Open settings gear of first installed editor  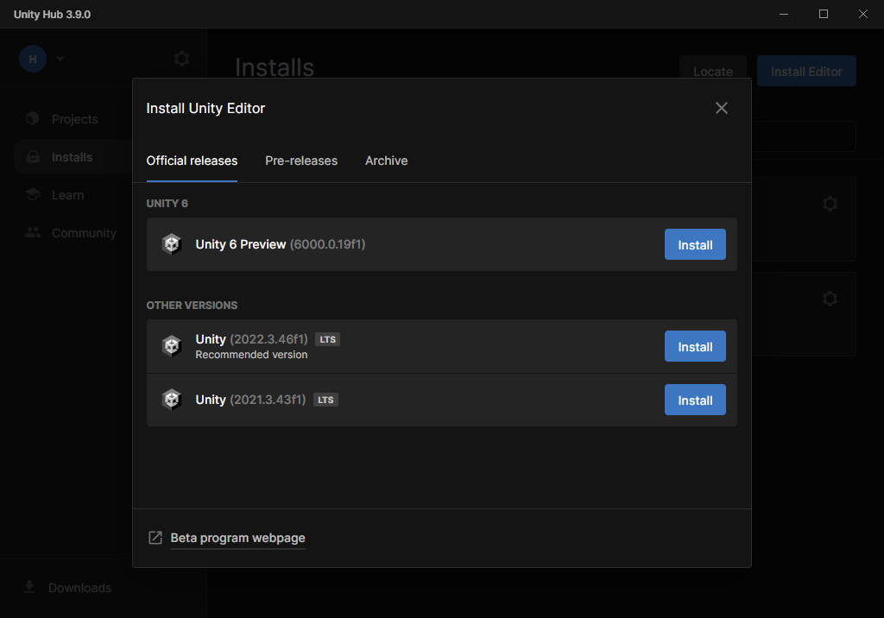pyautogui.click(x=830, y=204)
